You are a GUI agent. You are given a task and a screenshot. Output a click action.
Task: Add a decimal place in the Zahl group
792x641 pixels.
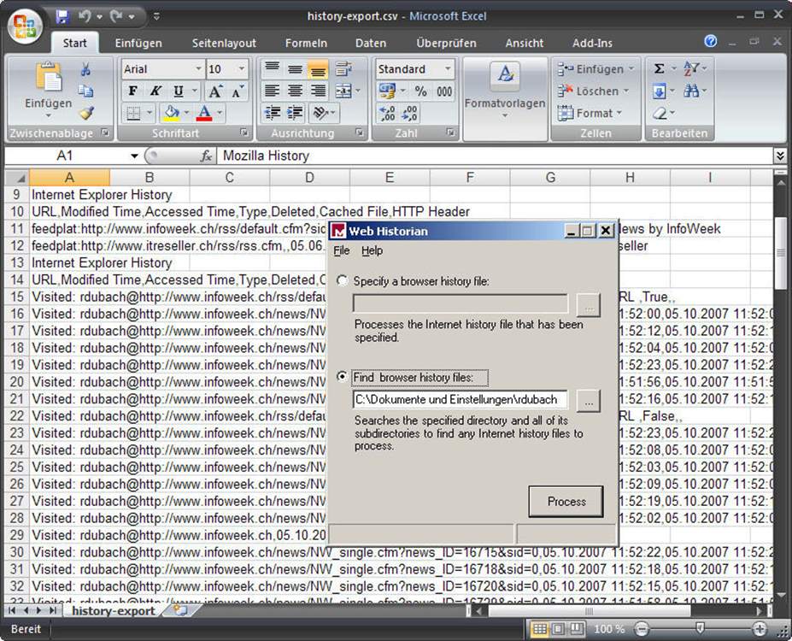pyautogui.click(x=387, y=113)
